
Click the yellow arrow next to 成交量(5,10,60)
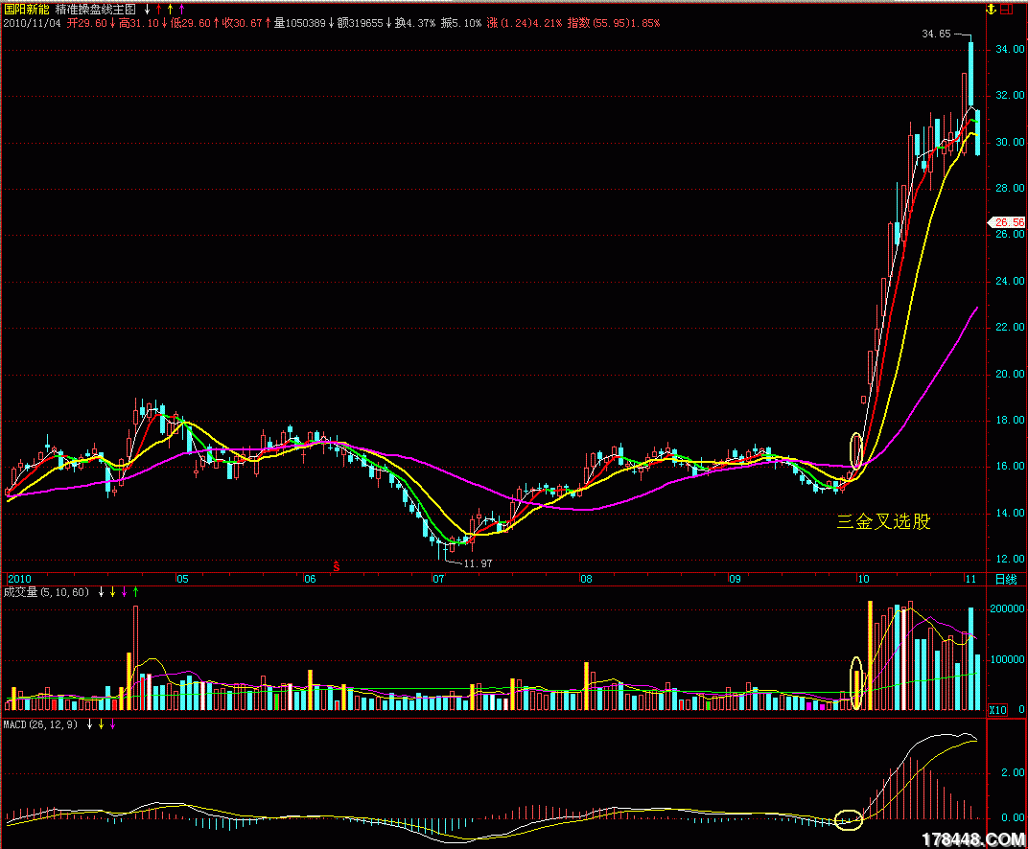113,592
